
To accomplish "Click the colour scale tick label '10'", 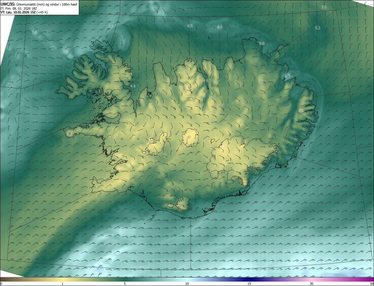I will point(187,284).
